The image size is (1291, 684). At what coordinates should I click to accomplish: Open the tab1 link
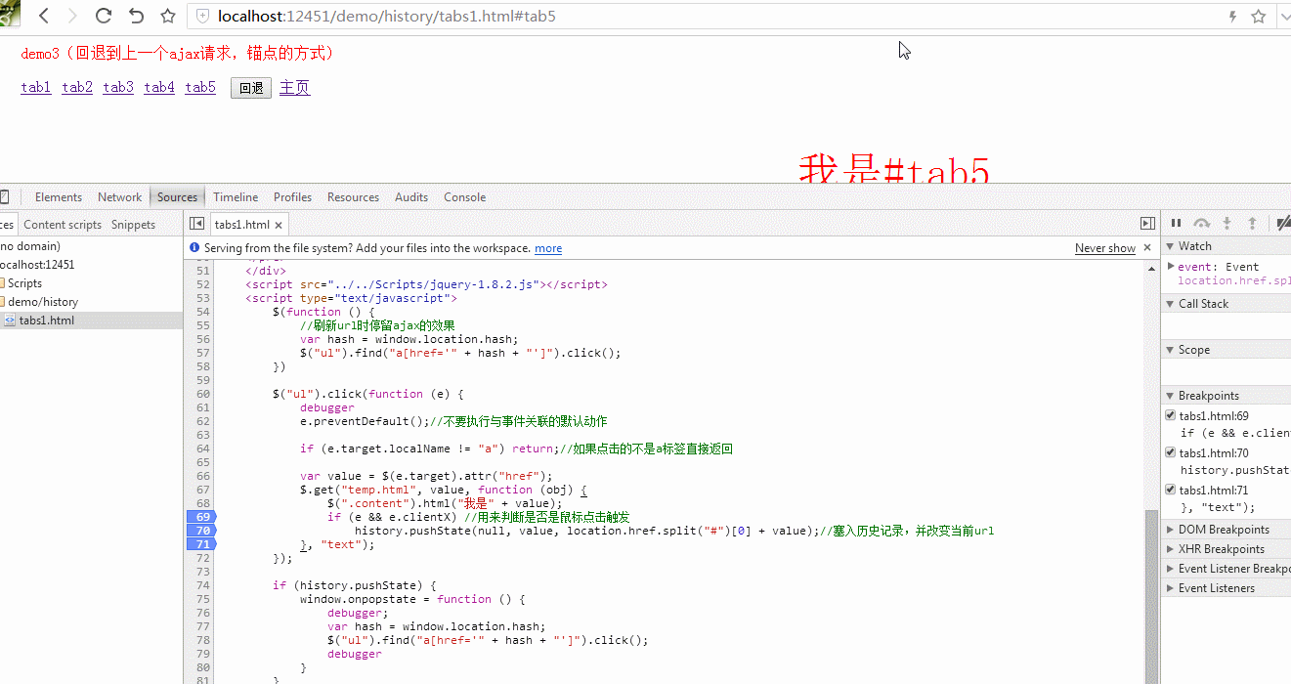coord(36,88)
